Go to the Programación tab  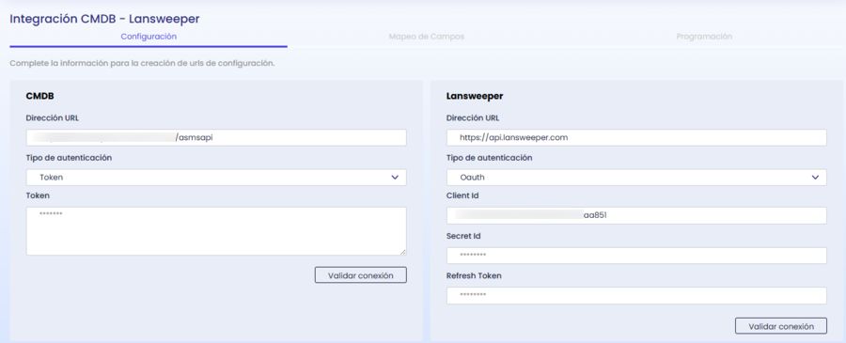704,37
